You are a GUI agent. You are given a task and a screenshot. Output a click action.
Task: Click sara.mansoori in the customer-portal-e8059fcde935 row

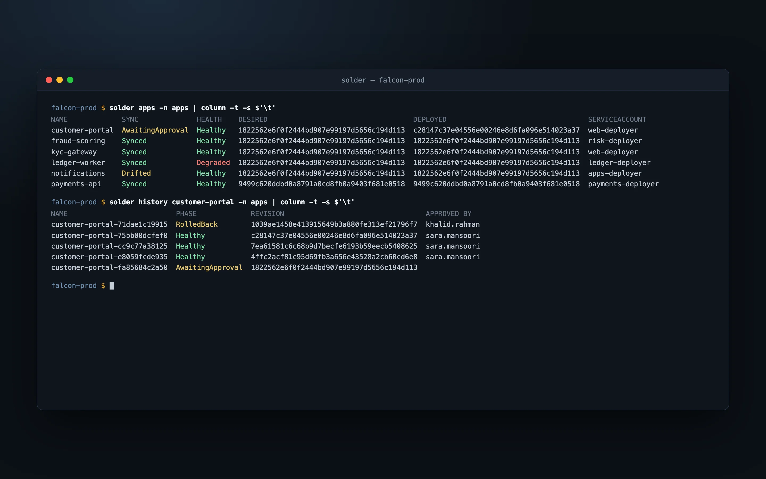click(x=453, y=257)
